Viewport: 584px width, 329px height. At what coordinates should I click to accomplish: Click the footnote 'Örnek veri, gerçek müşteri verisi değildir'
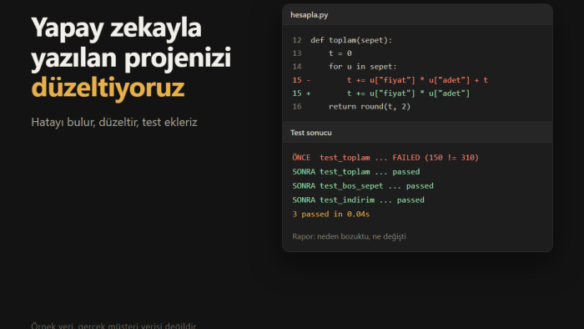113,326
